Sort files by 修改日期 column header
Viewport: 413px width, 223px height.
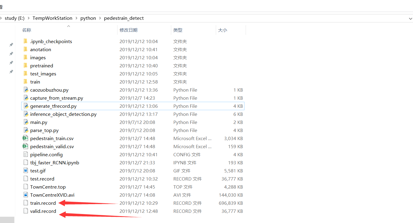point(129,30)
